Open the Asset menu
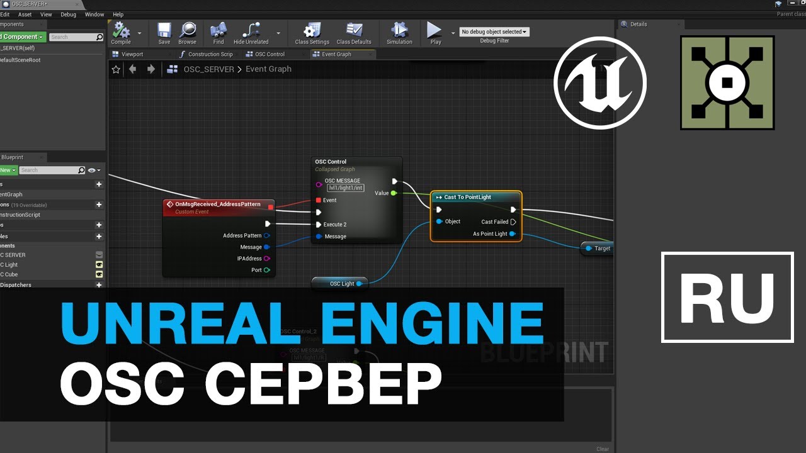 [x=25, y=14]
